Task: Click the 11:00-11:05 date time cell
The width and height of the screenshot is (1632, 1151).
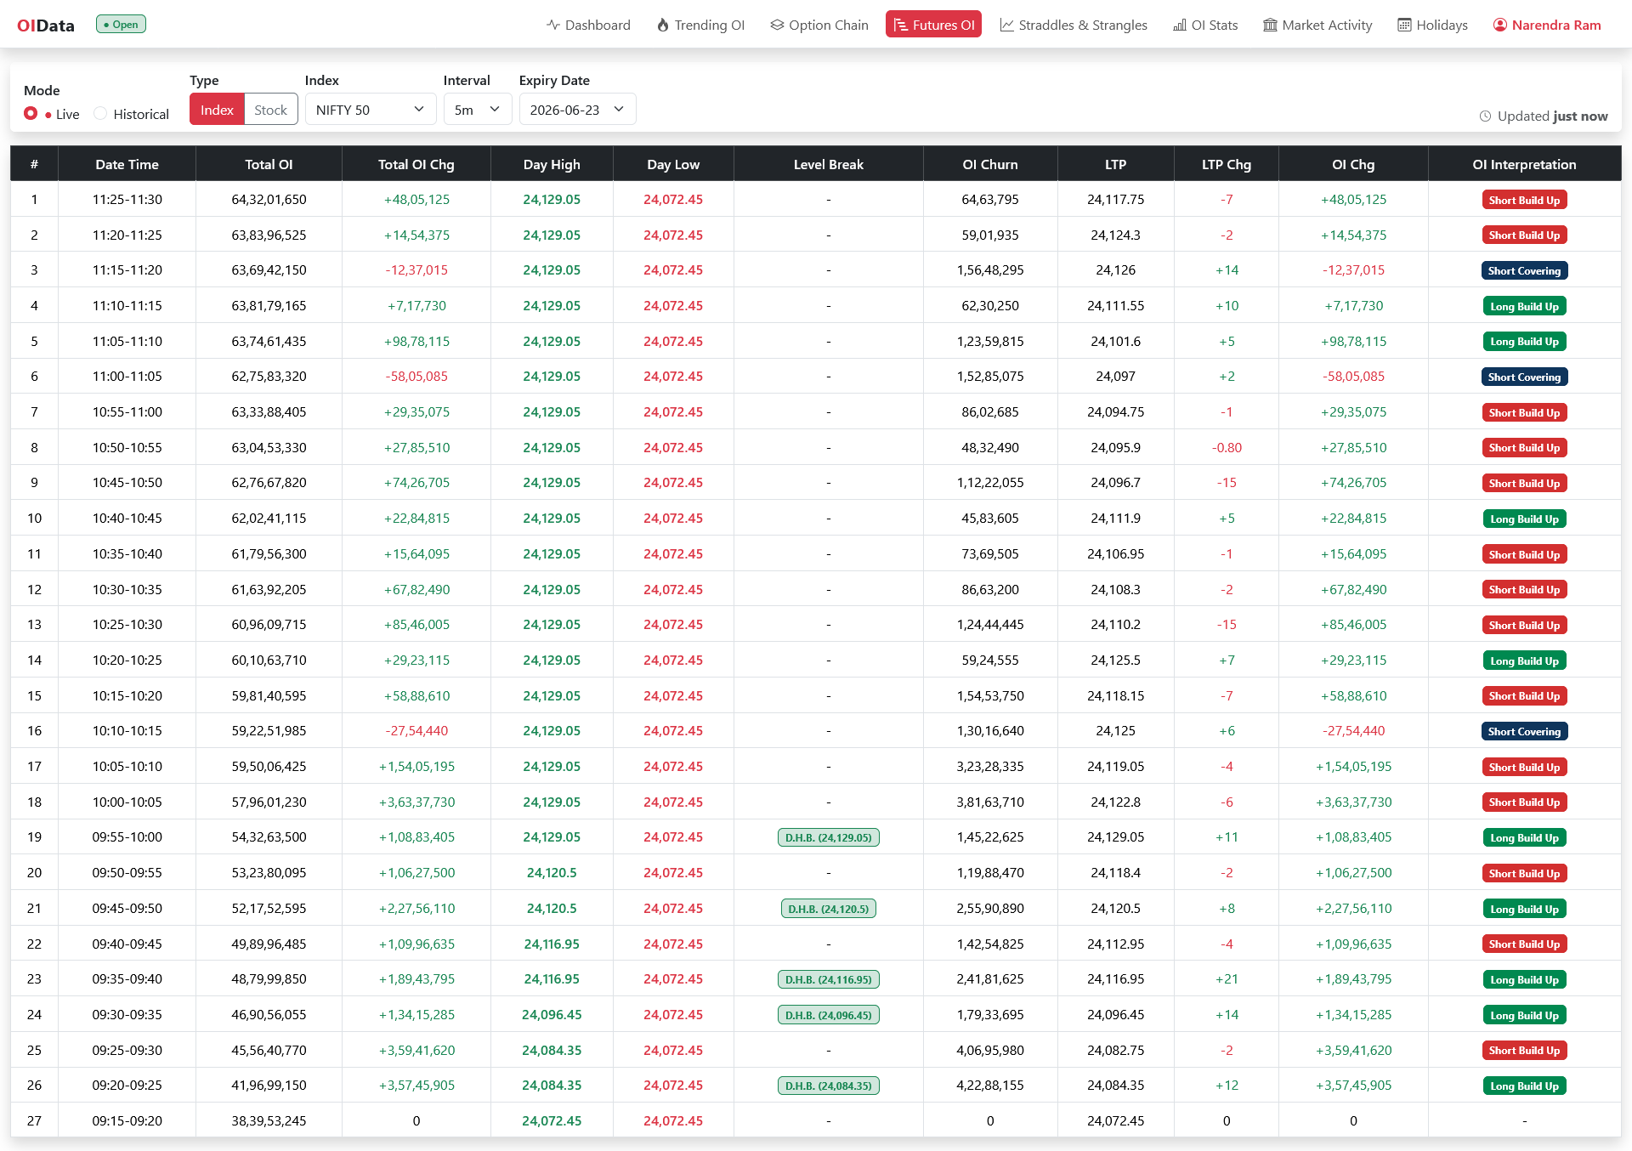Action: [127, 377]
